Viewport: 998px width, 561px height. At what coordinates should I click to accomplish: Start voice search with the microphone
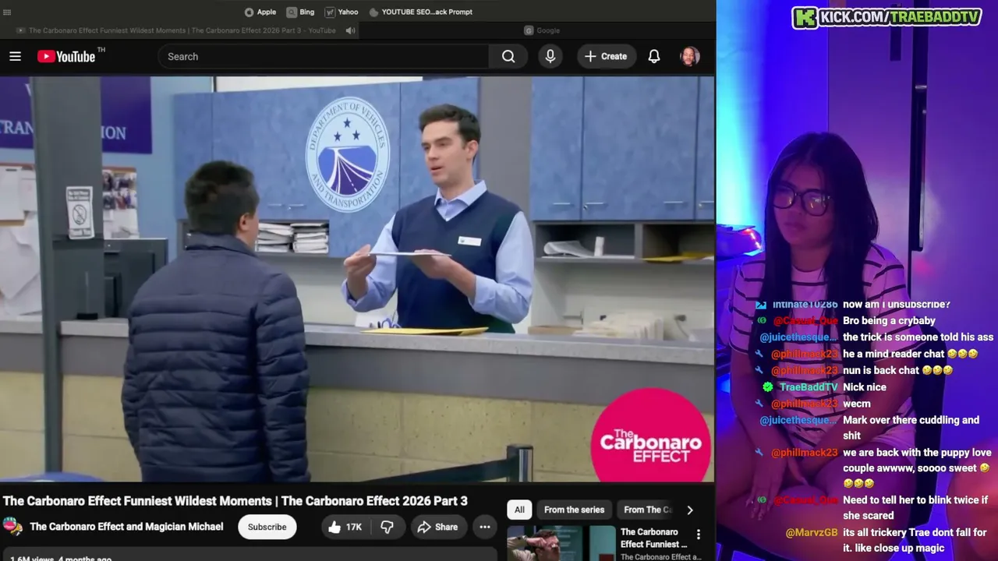550,56
